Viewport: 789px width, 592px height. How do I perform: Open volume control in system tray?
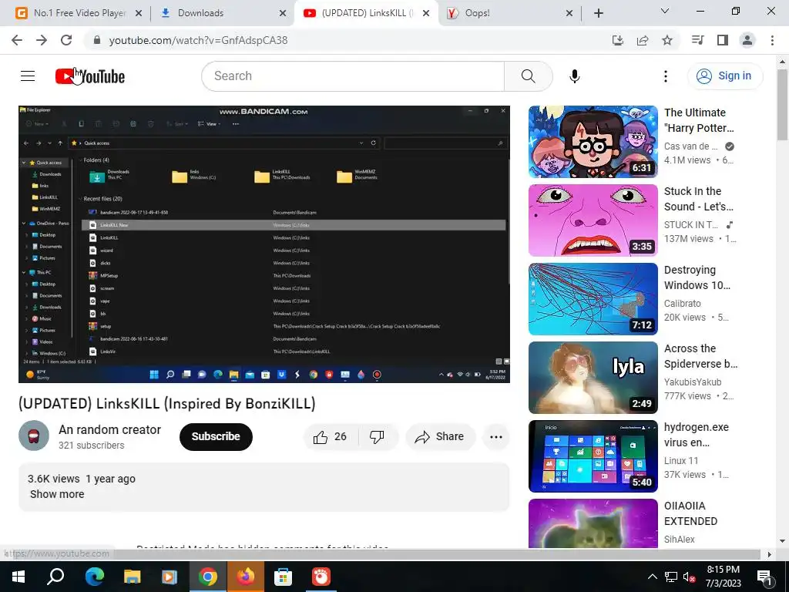click(689, 577)
